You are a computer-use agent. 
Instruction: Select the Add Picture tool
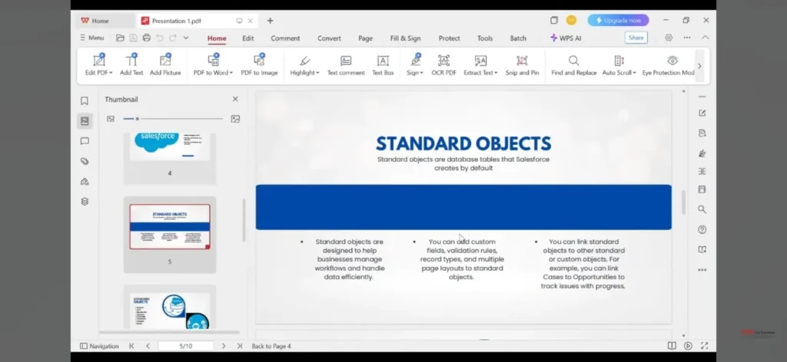pos(165,65)
